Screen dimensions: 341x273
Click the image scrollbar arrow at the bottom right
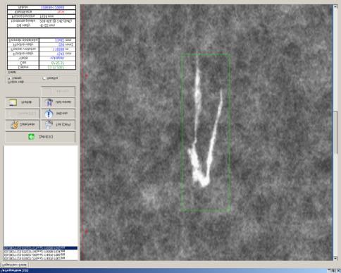tap(335, 258)
